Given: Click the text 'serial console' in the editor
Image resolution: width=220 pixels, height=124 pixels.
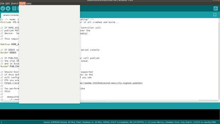Looking at the screenshot, I should (90, 50).
